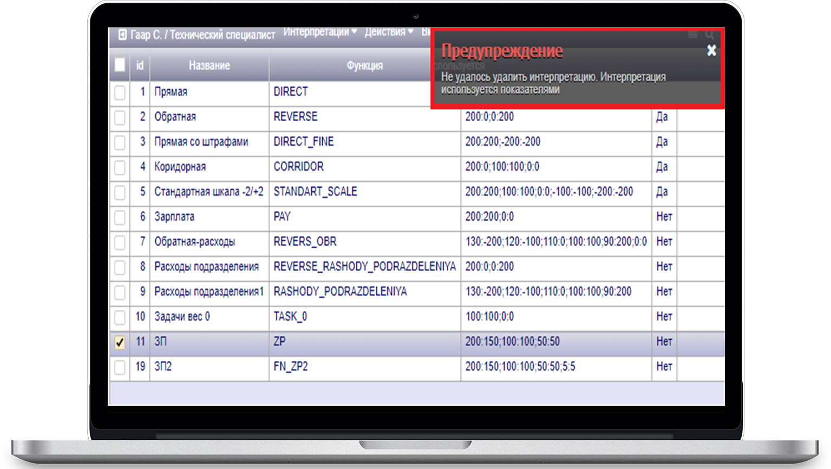This screenshot has width=831, height=469.
Task: Click the grid view icon in top bar
Action: (692, 35)
